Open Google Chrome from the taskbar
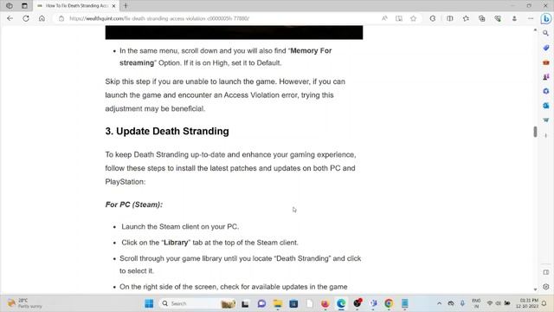554x312 pixels. [389, 303]
